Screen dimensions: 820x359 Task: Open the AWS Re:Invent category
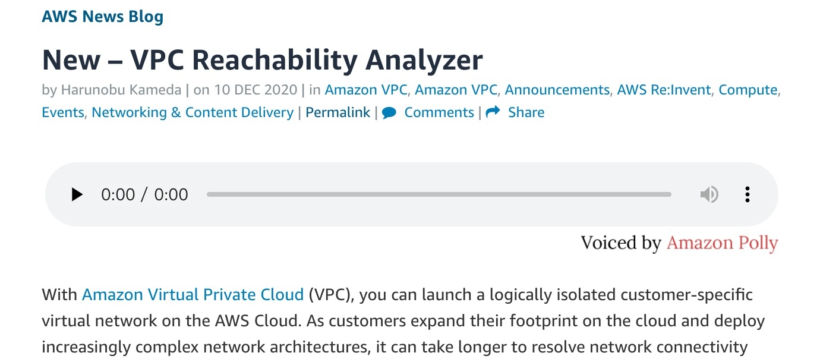click(664, 90)
